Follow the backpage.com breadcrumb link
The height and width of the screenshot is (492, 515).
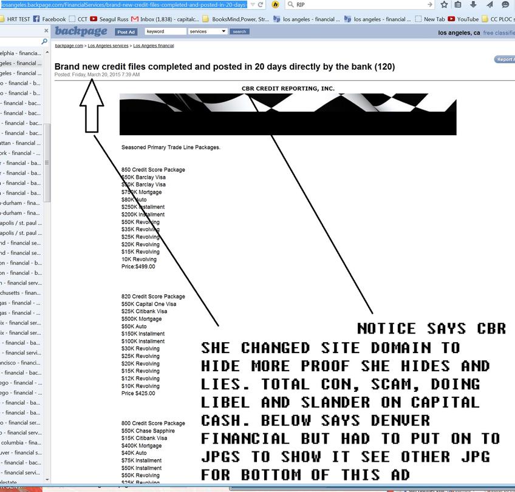point(69,45)
